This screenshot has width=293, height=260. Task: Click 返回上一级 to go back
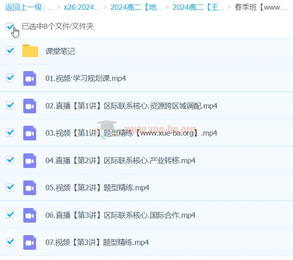click(24, 7)
